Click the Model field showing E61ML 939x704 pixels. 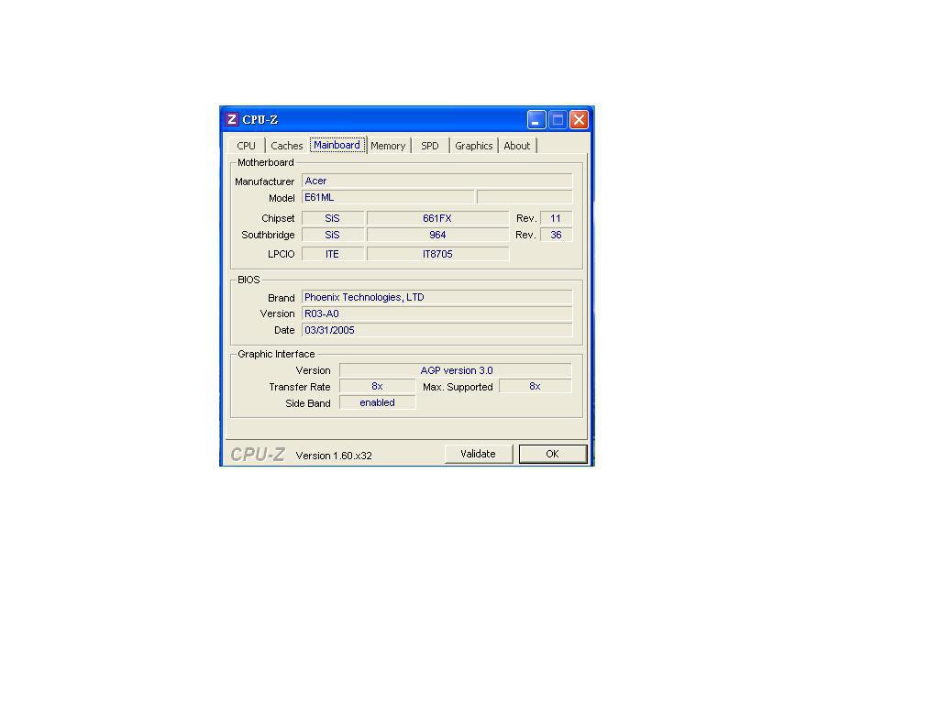[388, 198]
